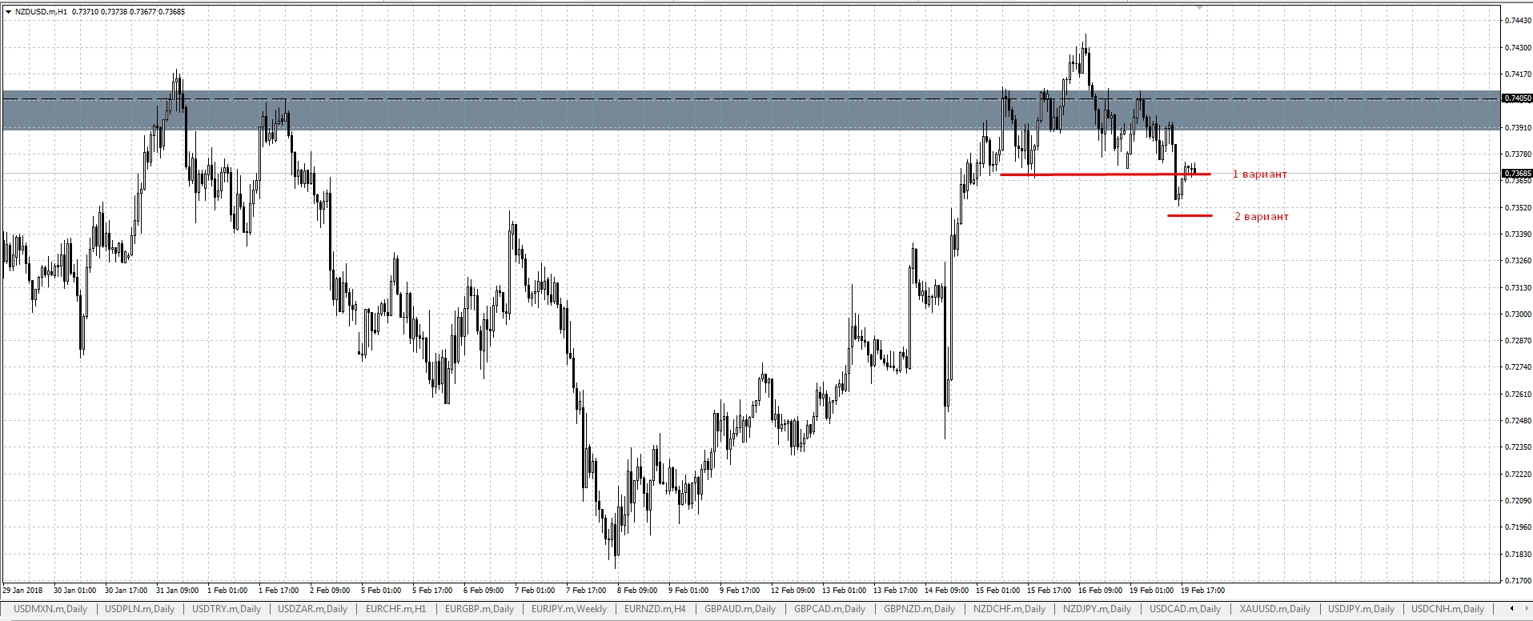Click the NZDUSD.m,H1 chart title text
The image size is (1533, 621).
tap(41, 11)
